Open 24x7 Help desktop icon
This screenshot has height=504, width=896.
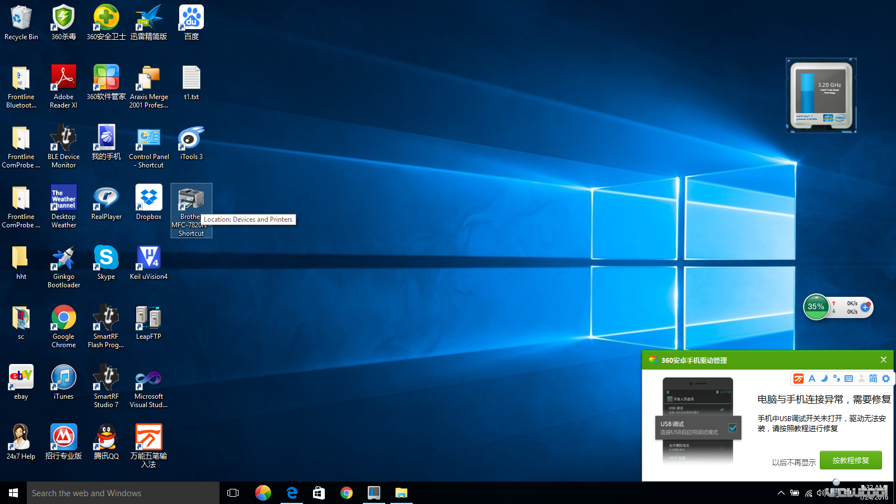[x=21, y=442]
